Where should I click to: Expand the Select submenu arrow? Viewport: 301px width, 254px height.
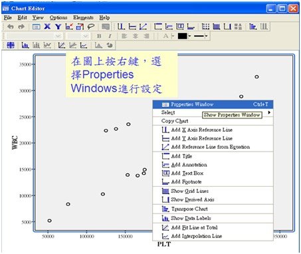[269, 112]
